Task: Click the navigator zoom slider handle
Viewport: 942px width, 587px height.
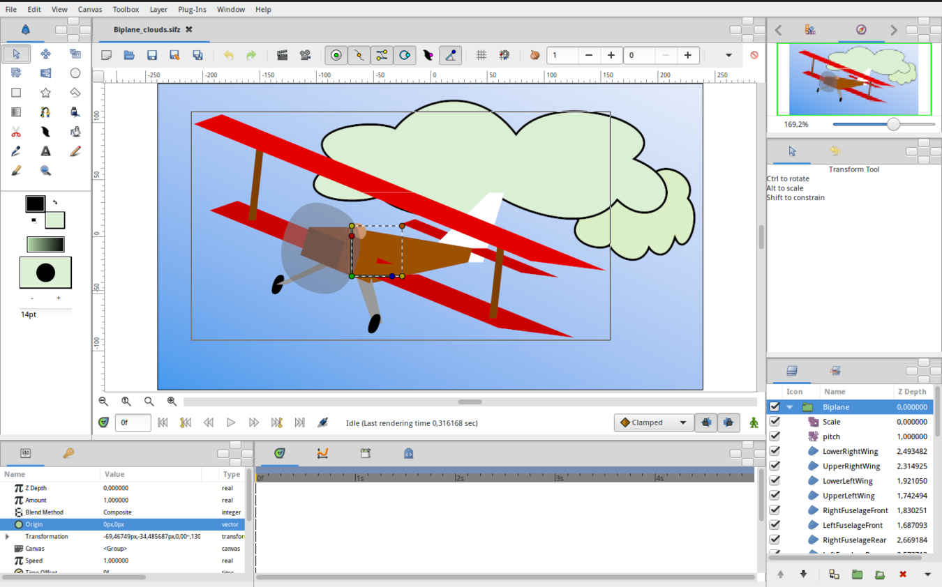Action: click(x=893, y=124)
